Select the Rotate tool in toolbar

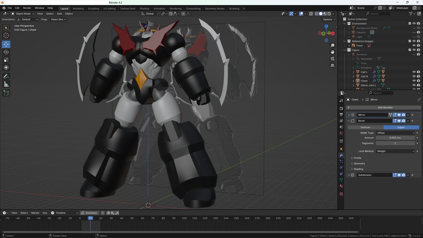[6, 52]
